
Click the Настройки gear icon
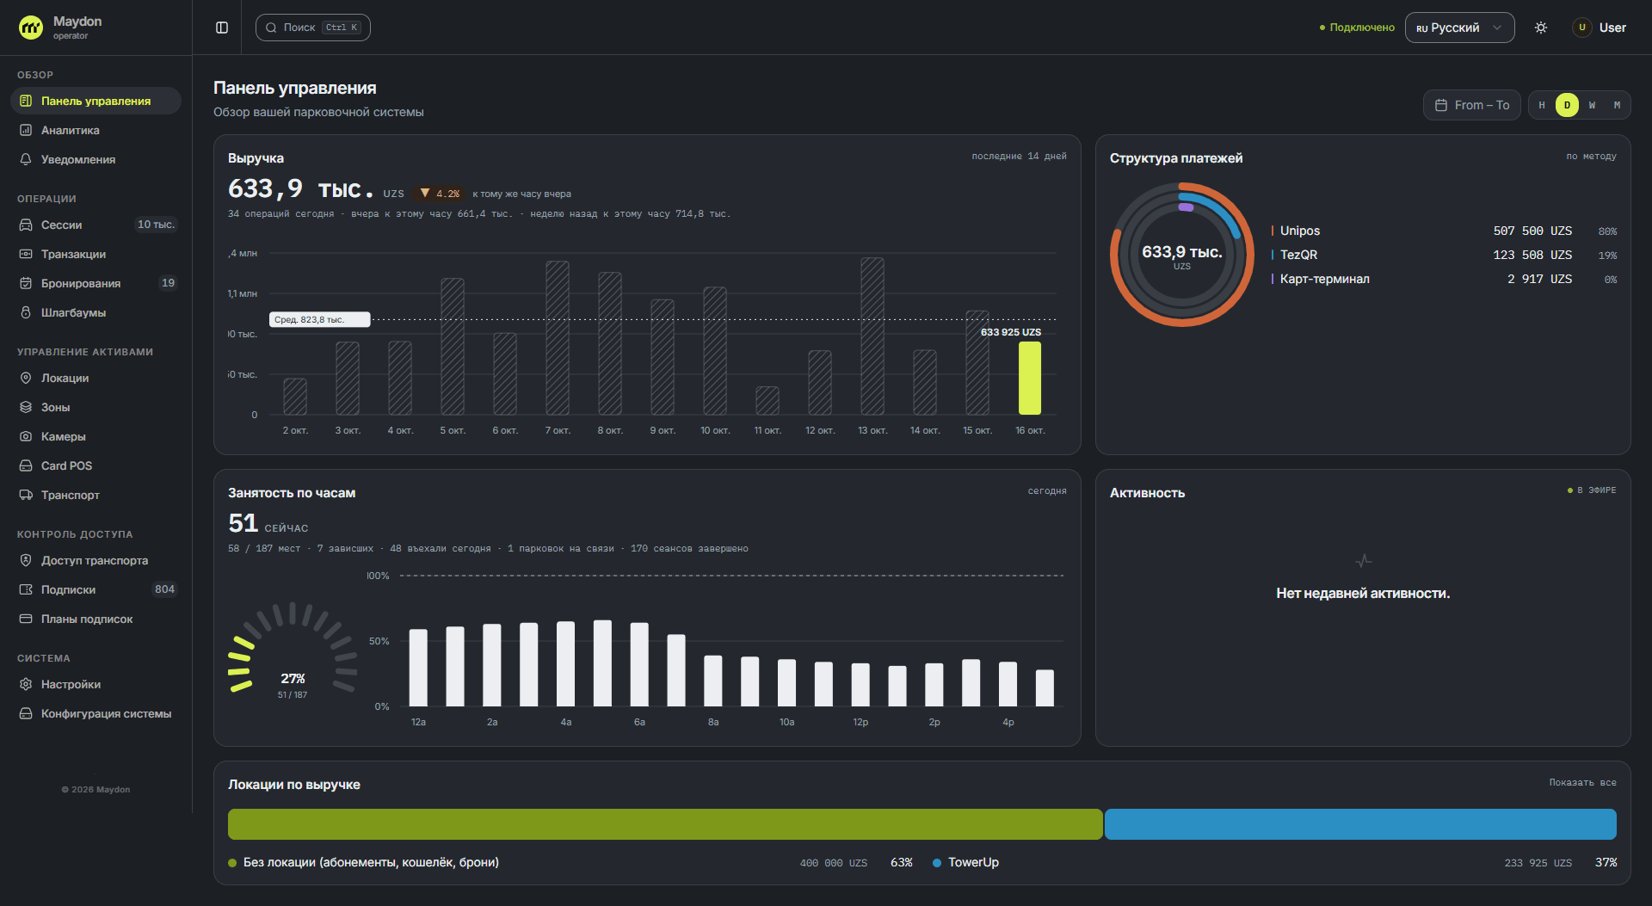[26, 684]
